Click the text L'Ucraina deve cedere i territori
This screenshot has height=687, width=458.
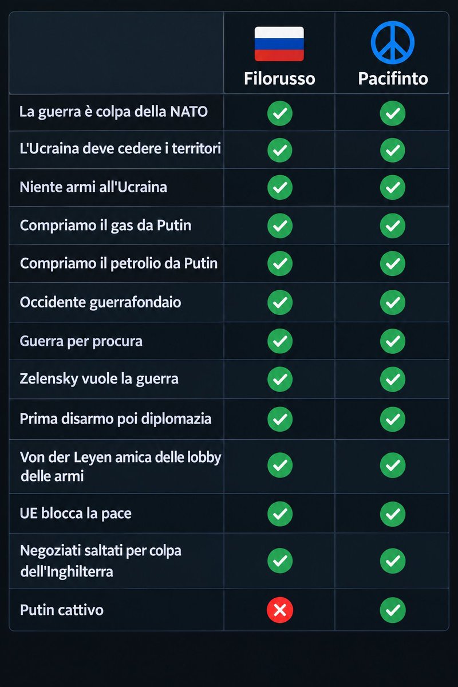[120, 149]
